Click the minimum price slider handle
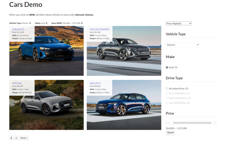 [x=172, y=123]
